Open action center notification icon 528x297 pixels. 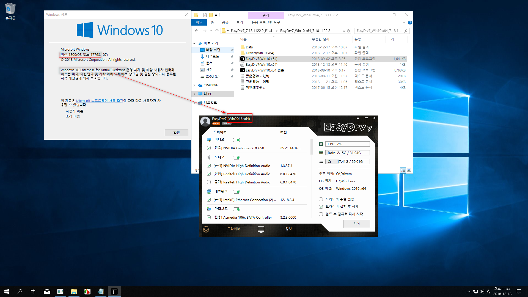click(x=519, y=291)
